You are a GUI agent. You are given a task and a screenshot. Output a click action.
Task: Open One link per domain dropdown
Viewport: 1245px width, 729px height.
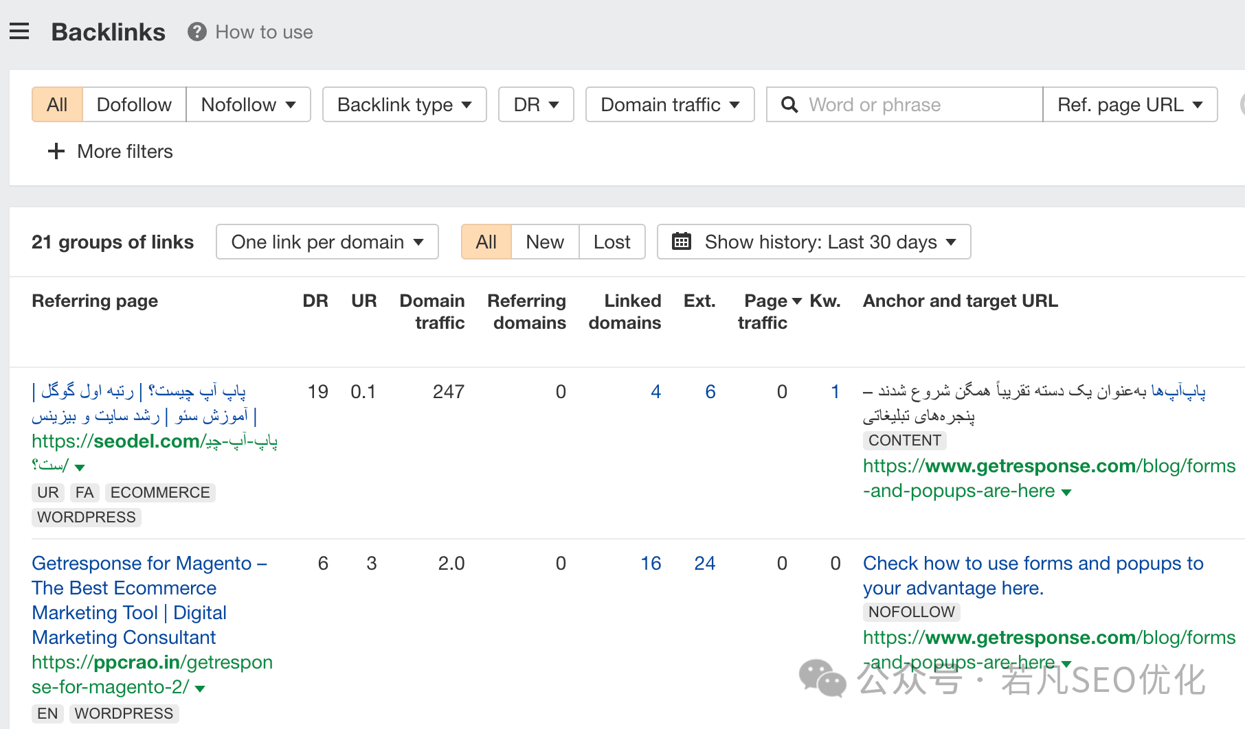pyautogui.click(x=327, y=242)
